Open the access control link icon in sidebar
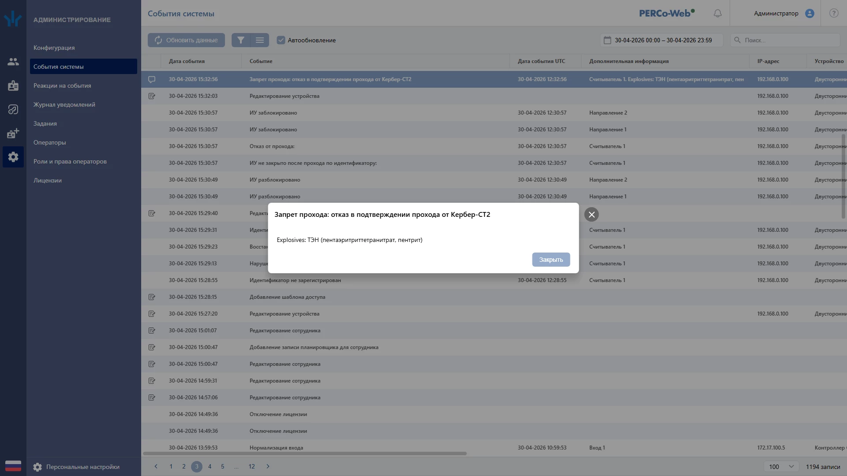The height and width of the screenshot is (476, 847). (x=13, y=109)
